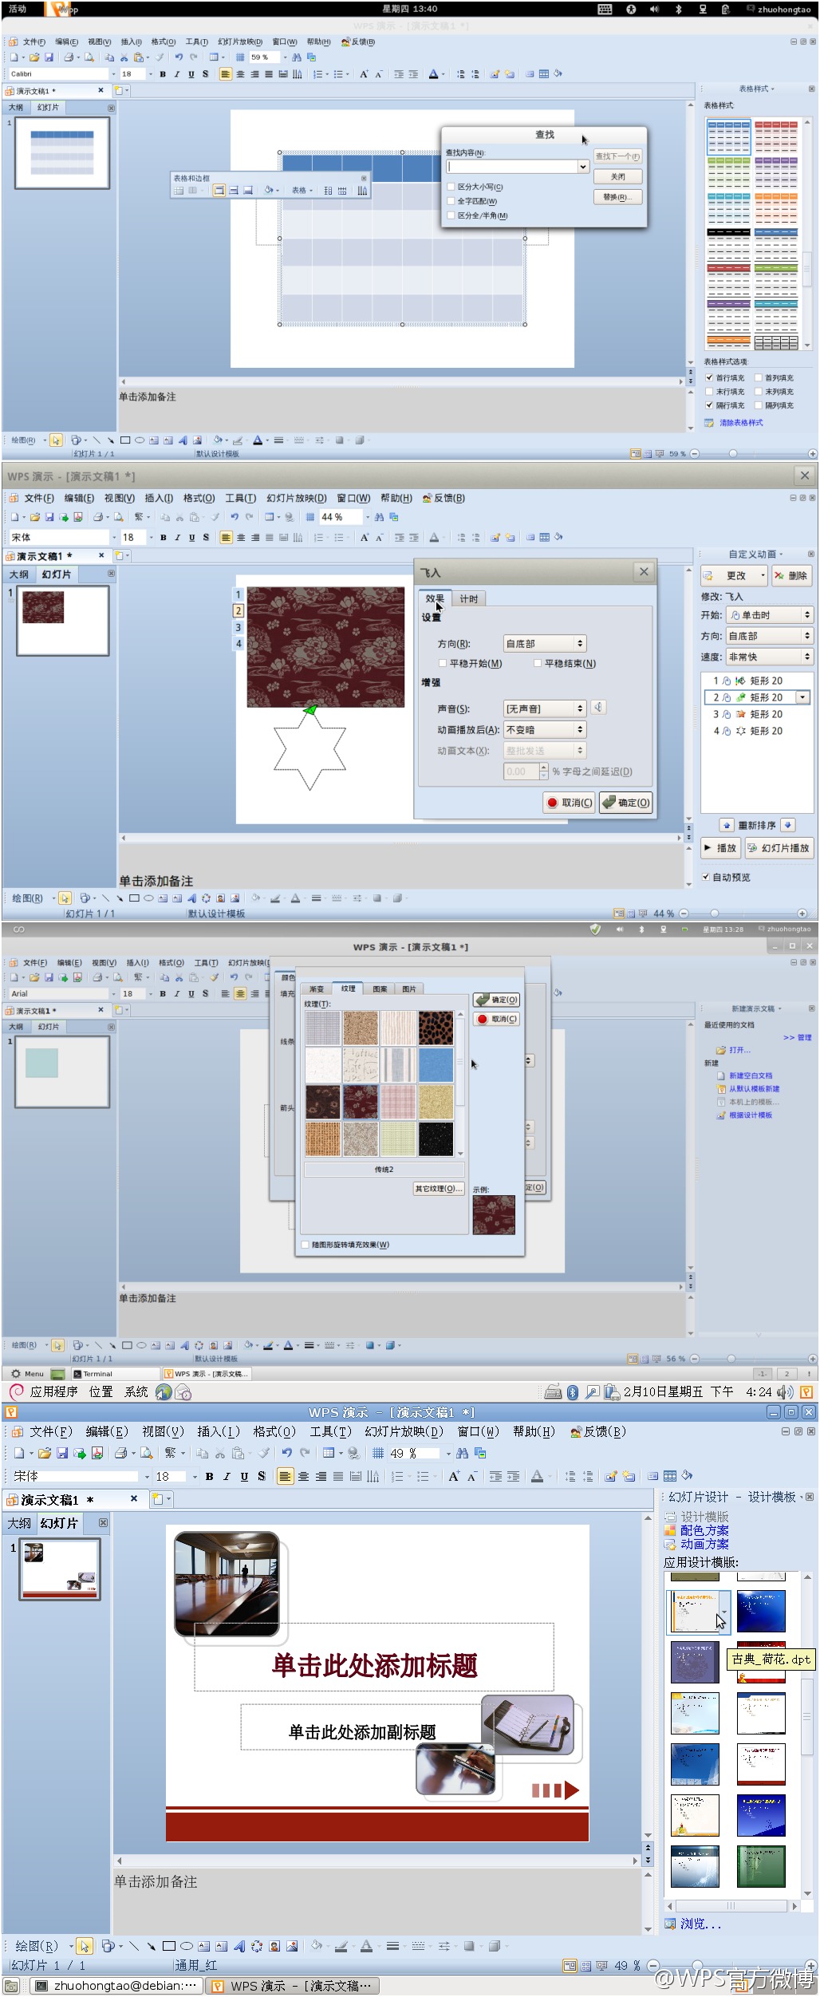Image resolution: width=820 pixels, height=1997 pixels.
Task: Click the 清除表格样式 link
Action: [741, 423]
